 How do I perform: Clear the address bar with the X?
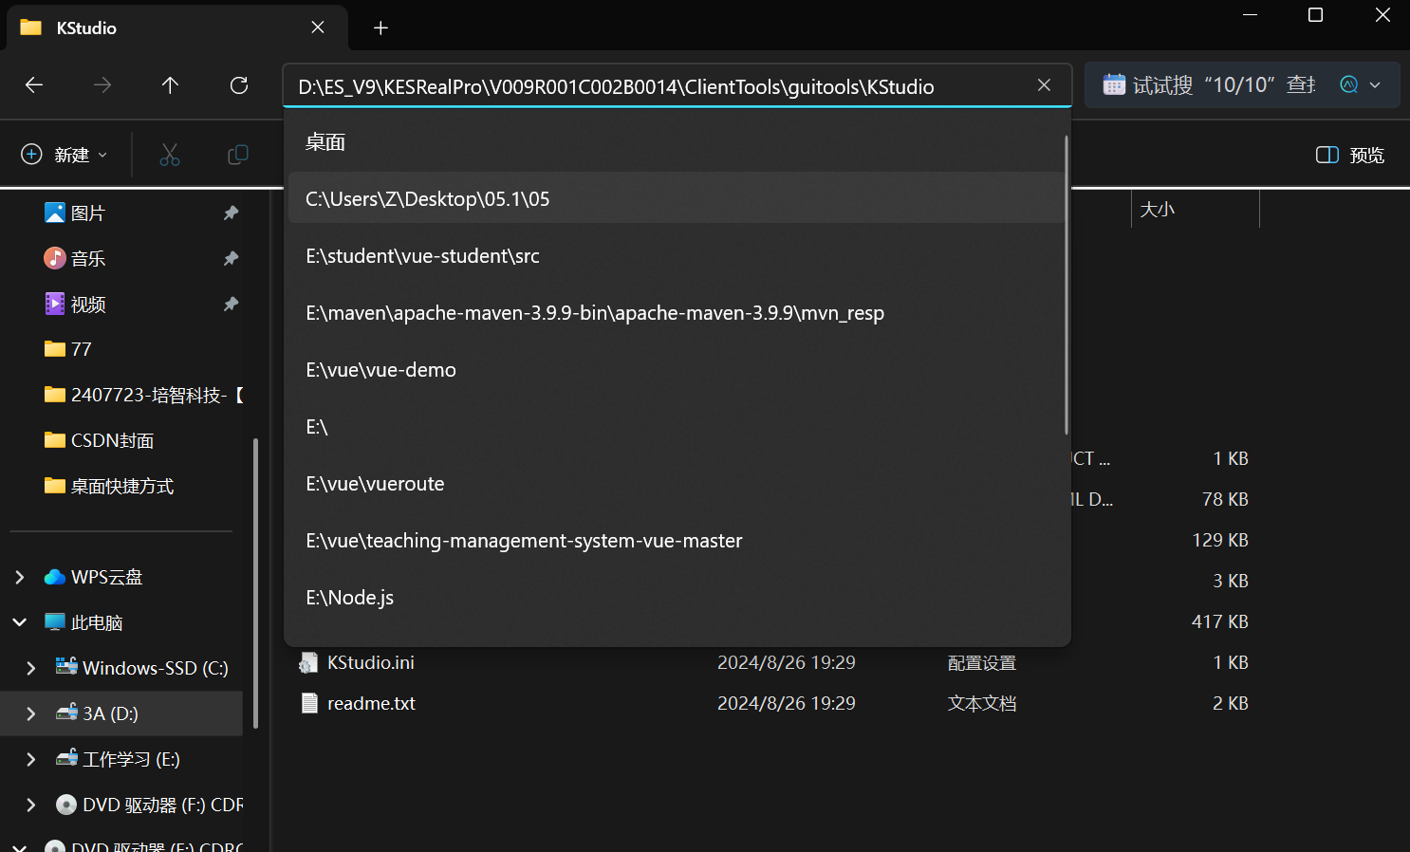1044,85
